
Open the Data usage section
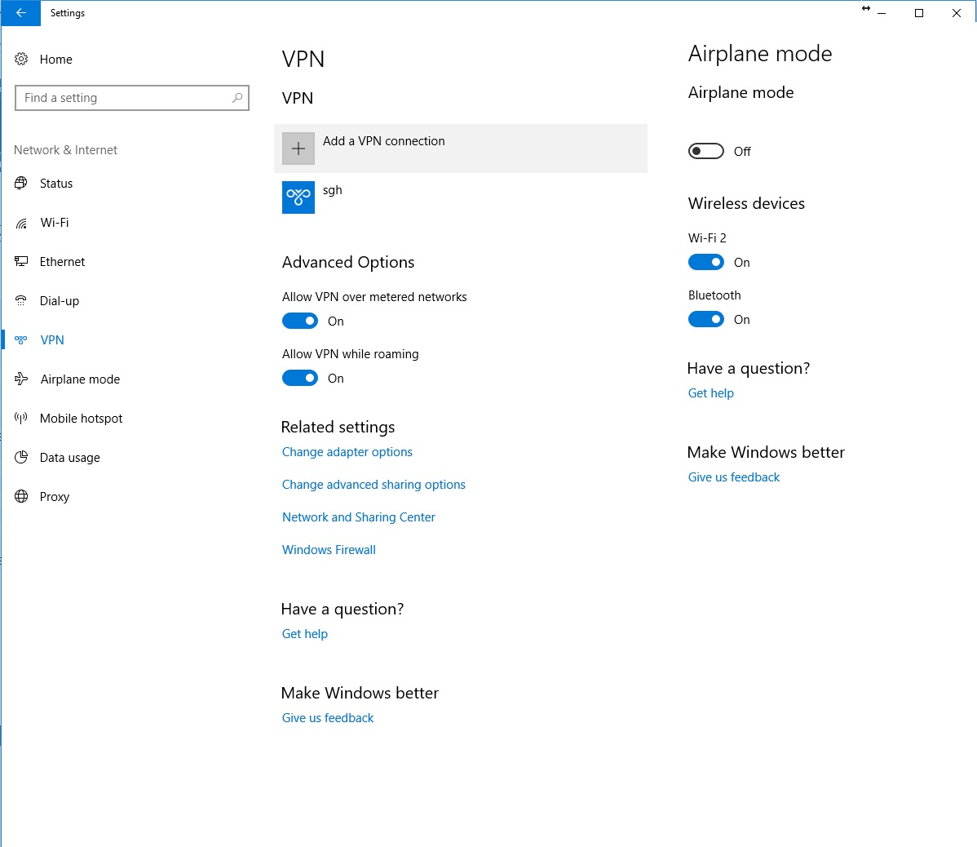click(70, 458)
